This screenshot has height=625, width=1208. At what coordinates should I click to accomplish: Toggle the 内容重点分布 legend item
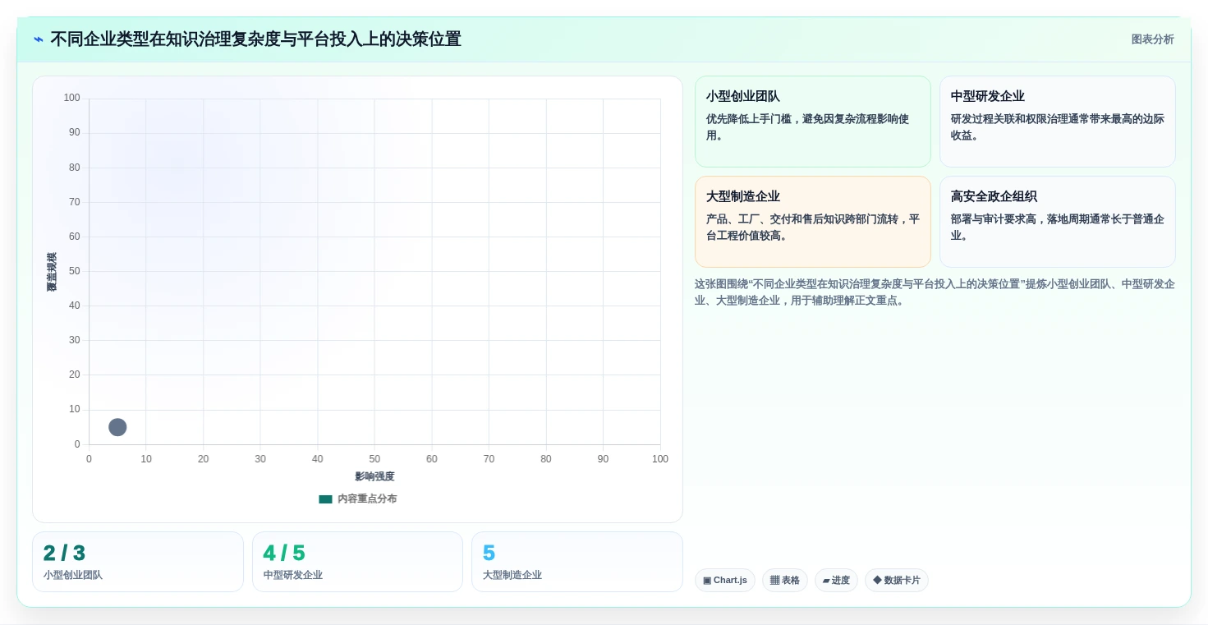pos(358,499)
